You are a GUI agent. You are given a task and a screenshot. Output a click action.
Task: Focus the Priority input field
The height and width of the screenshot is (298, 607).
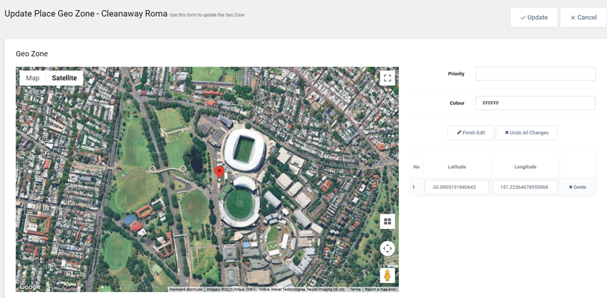tap(535, 74)
